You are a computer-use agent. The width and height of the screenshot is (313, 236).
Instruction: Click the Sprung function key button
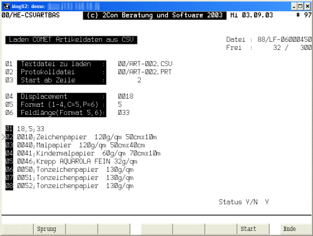coord(49,229)
